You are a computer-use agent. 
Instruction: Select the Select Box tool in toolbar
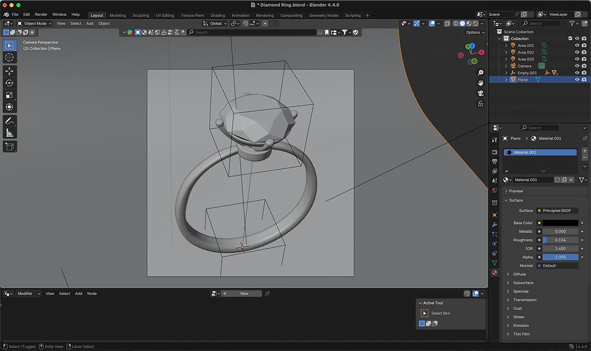(x=10, y=46)
